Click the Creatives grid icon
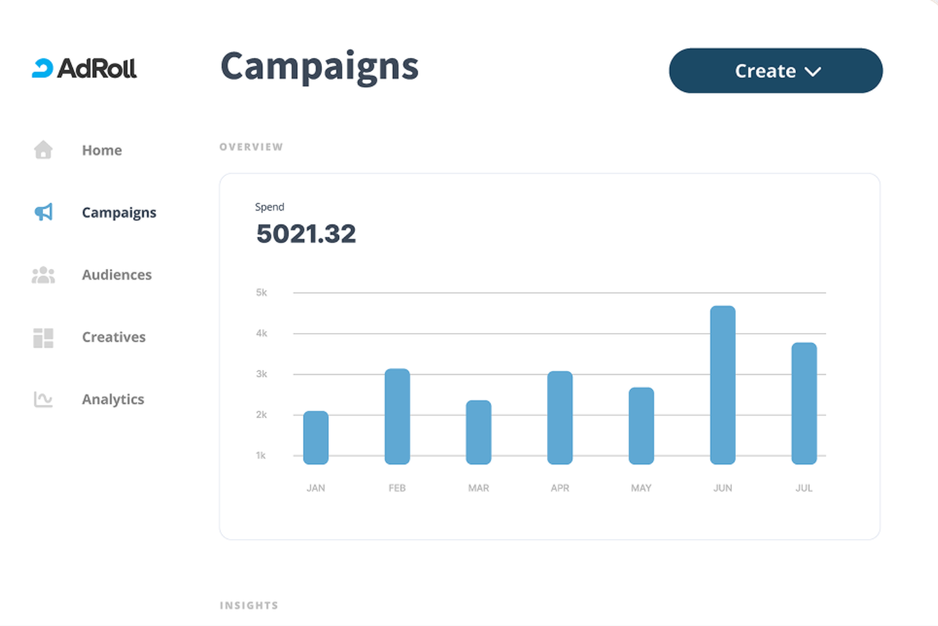The image size is (938, 626). pos(42,337)
